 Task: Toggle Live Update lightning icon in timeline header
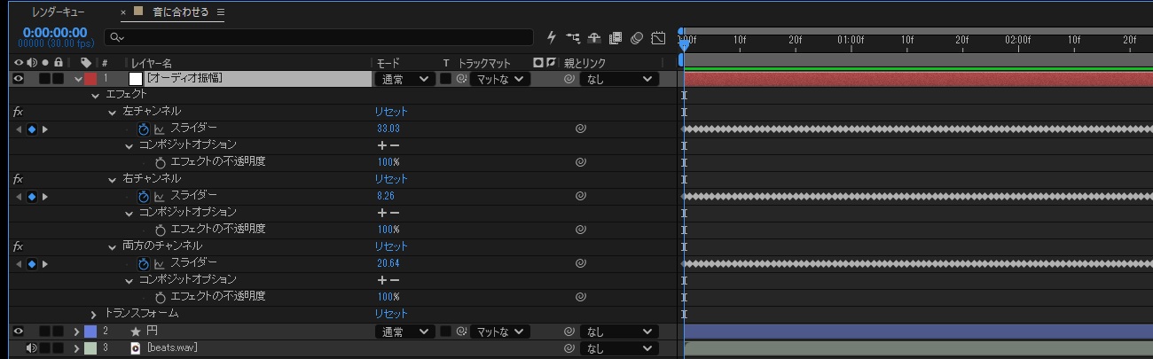pos(552,37)
